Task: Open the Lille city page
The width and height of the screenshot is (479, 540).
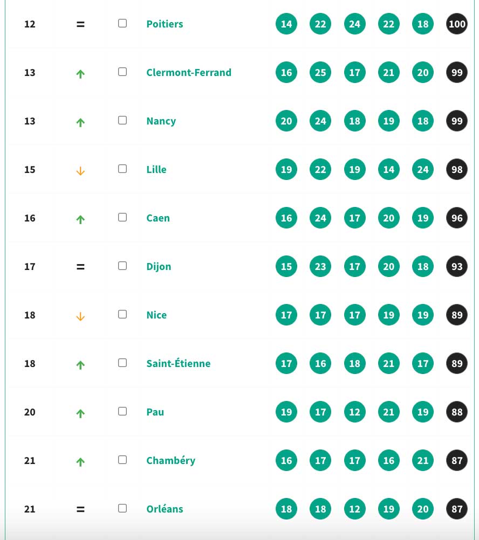Action: [x=156, y=169]
